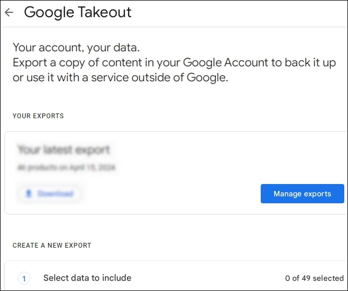
Task: Click the Google Takeout page title
Action: tap(78, 12)
